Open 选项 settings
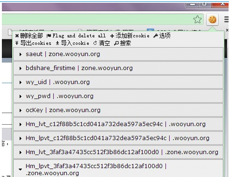Image resolution: width=229 pixels, height=177 pixels. 165,35
